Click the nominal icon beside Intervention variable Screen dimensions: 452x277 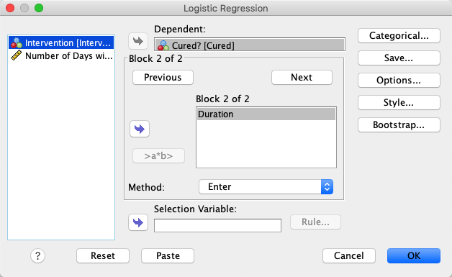point(17,43)
